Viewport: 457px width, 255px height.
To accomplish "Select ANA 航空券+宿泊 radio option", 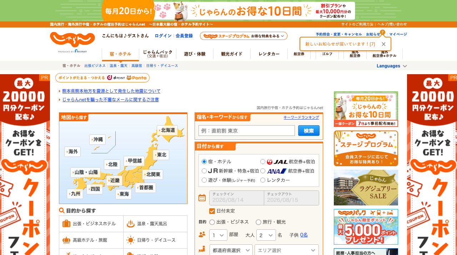I will 263,171.
